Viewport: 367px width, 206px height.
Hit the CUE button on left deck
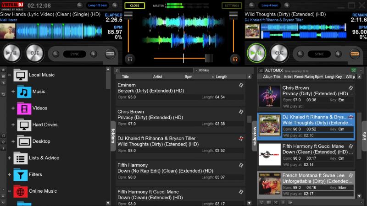point(34,53)
